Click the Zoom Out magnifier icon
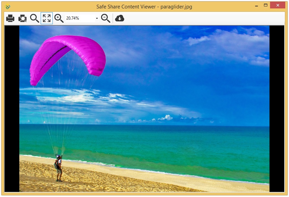The height and width of the screenshot is (197, 289). (x=105, y=19)
